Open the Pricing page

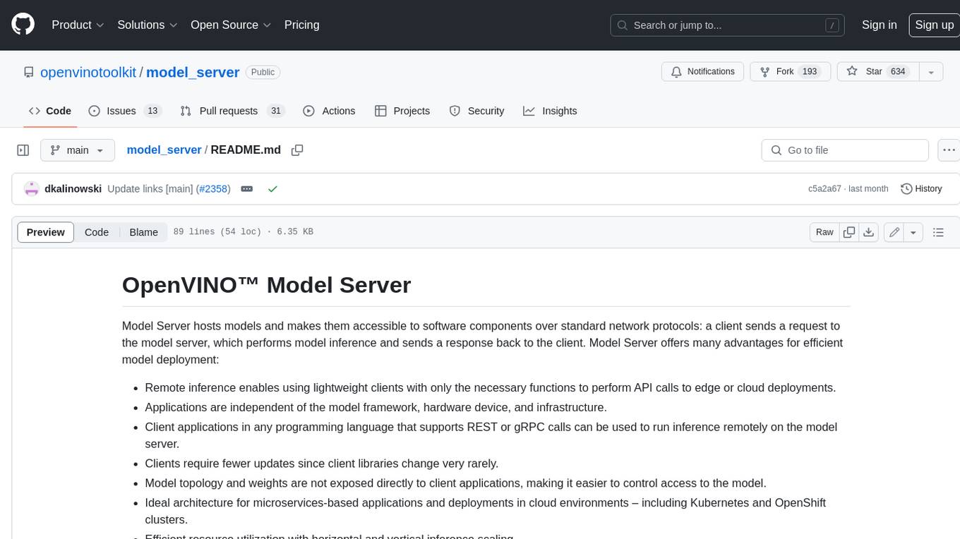click(x=301, y=25)
